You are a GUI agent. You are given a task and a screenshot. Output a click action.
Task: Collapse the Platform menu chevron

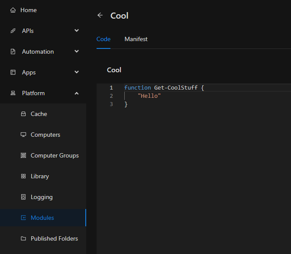coord(77,93)
